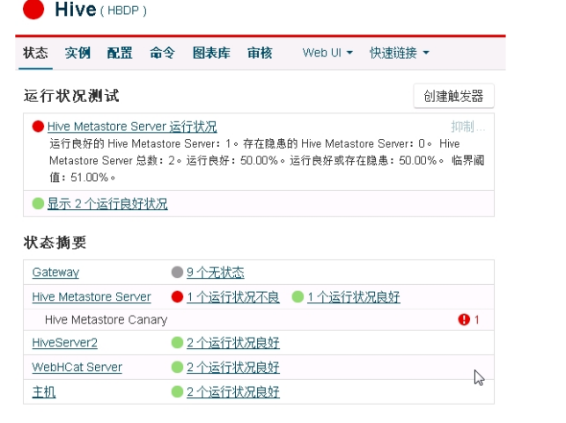Click WebHCat Server's 2 个运行状况良好 link

click(x=233, y=367)
